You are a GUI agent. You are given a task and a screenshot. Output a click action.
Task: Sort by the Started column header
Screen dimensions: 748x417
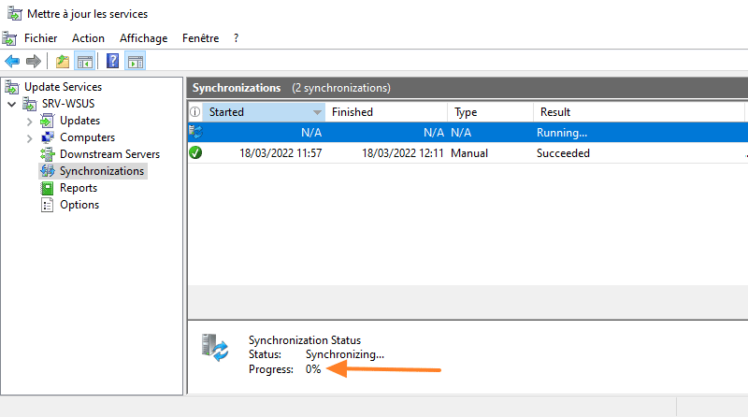point(256,112)
